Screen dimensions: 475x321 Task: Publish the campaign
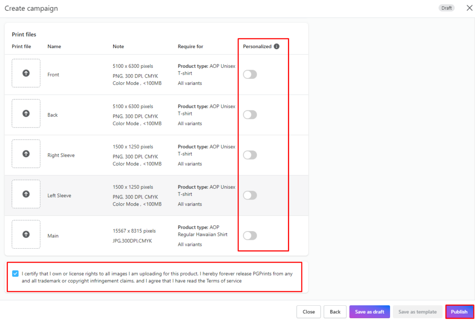(x=459, y=312)
